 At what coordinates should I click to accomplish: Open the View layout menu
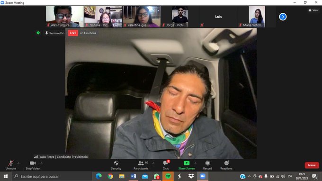tap(313, 10)
